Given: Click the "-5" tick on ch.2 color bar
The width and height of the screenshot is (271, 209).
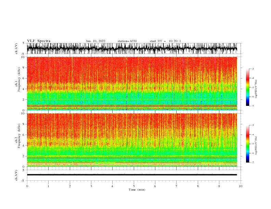Looking at the screenshot, I should (x=253, y=144).
